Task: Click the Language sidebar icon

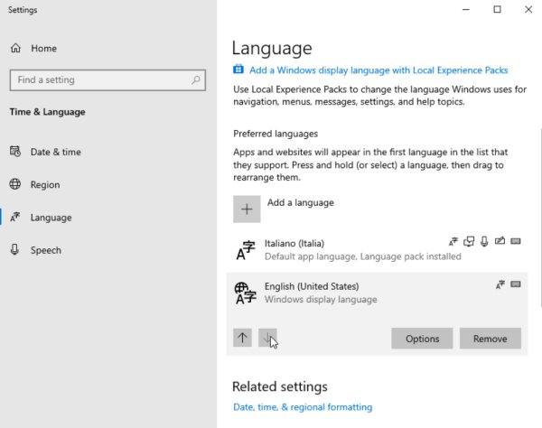Action: point(15,217)
